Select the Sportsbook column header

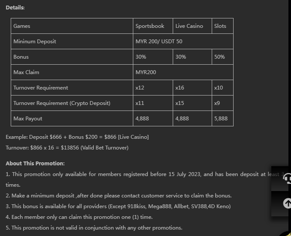coord(150,26)
